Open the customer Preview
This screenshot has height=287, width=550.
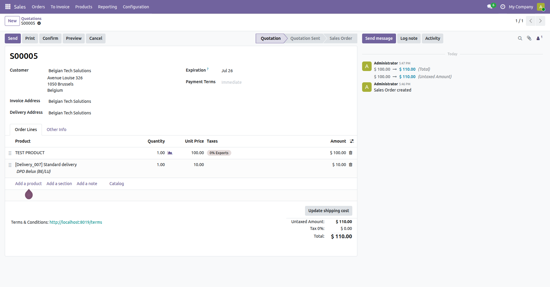[x=74, y=38]
